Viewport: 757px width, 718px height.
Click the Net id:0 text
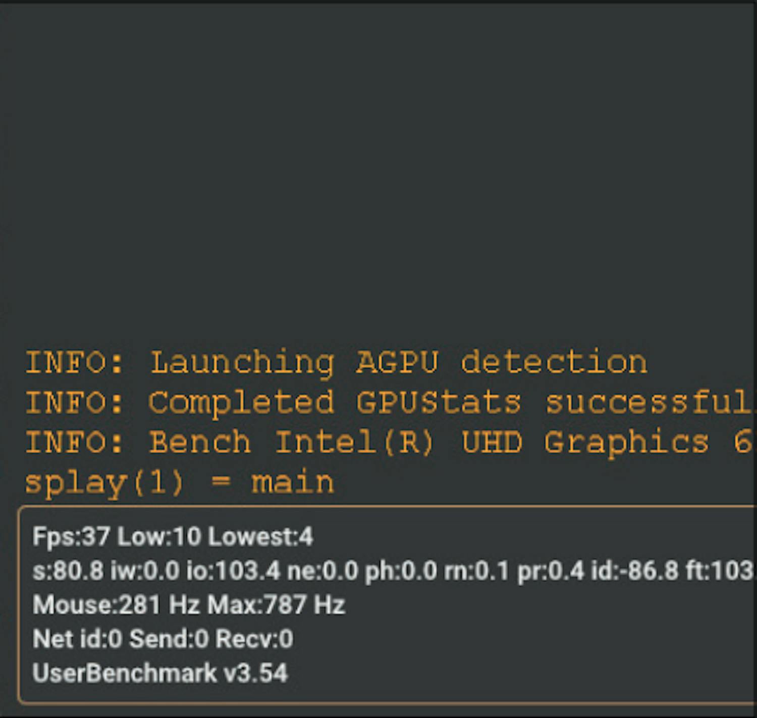(77, 639)
